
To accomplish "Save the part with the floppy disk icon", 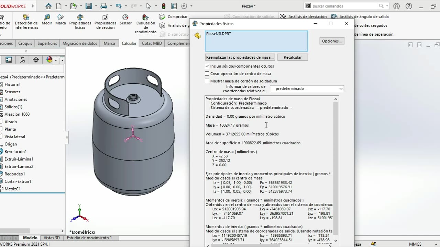I will point(89,6).
